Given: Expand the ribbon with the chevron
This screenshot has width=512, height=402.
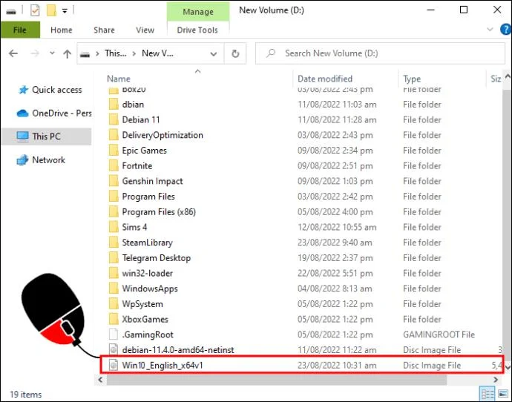Looking at the screenshot, I should click(x=490, y=30).
